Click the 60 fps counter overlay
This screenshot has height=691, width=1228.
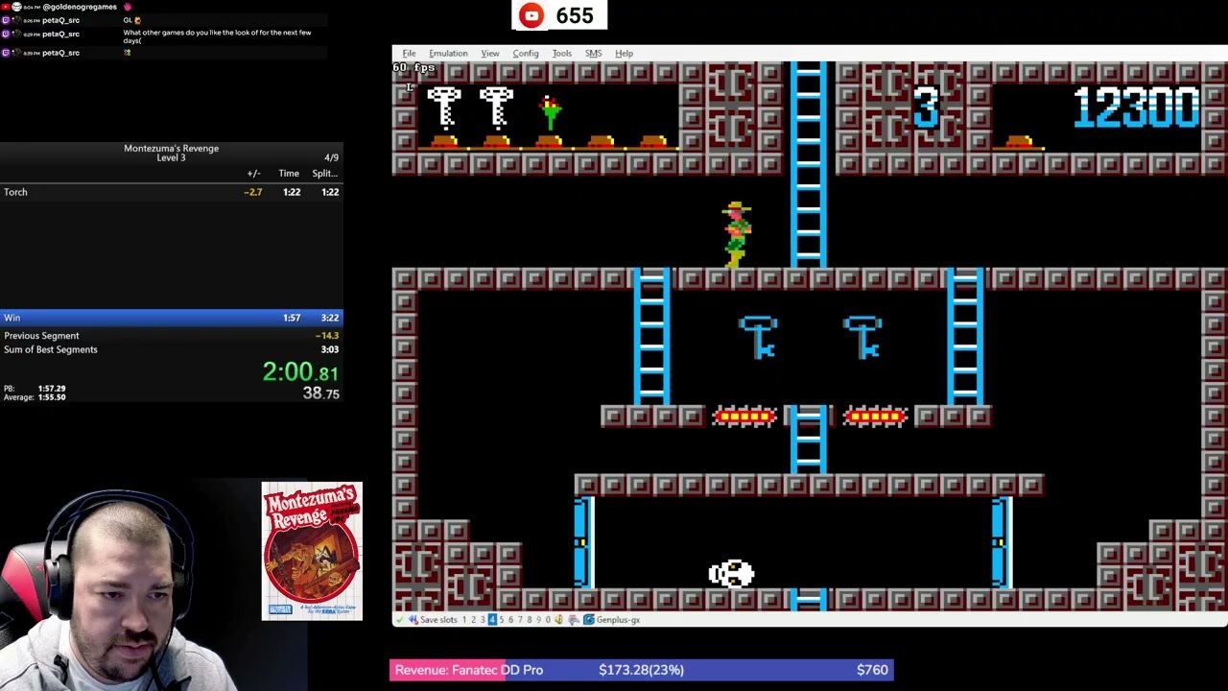click(x=413, y=68)
